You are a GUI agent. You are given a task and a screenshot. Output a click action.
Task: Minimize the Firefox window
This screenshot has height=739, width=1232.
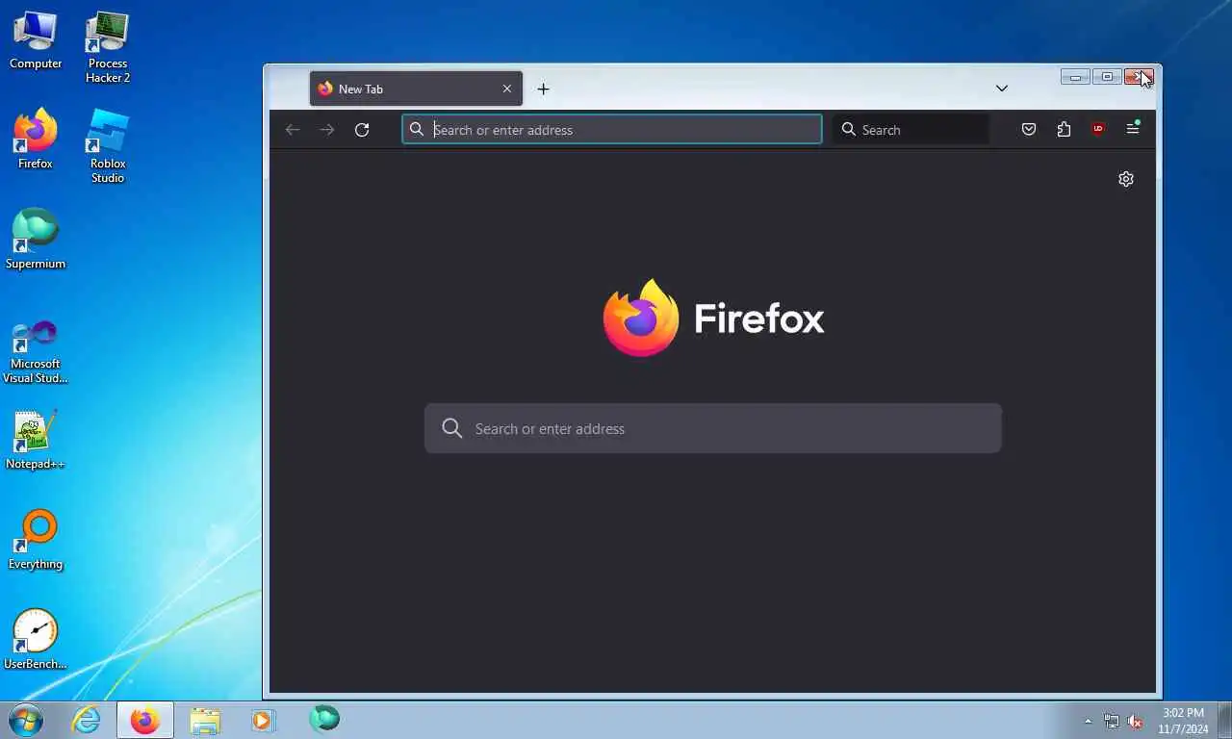tap(1075, 77)
